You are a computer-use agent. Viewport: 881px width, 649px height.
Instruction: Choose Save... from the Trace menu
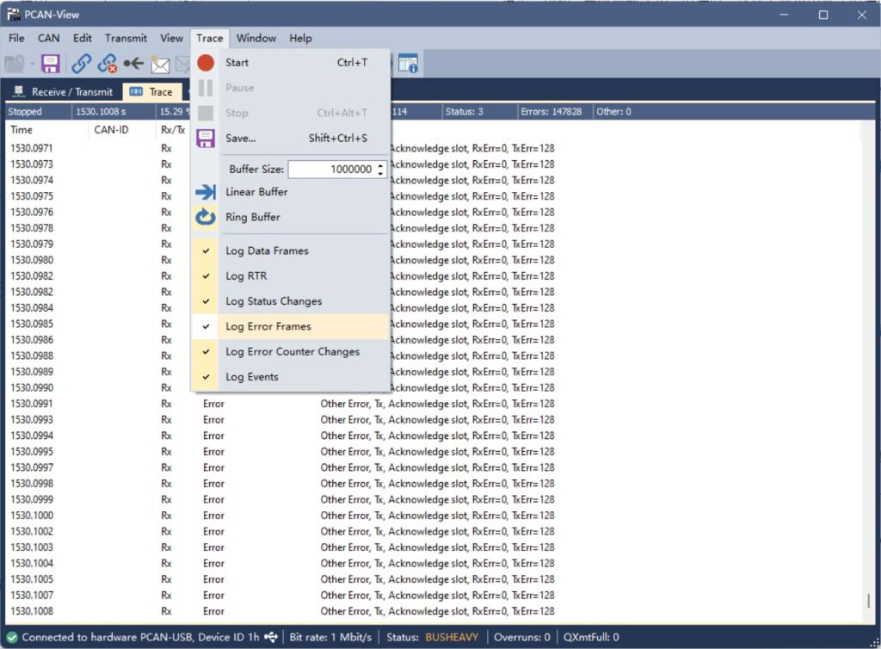291,139
